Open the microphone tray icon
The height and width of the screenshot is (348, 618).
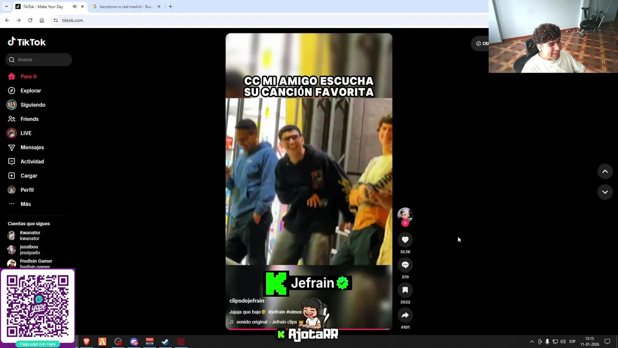547,342
